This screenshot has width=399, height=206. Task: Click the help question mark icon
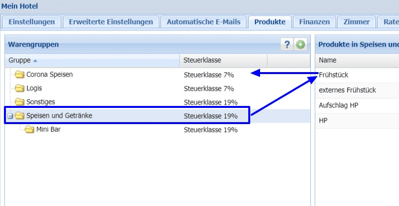point(287,45)
